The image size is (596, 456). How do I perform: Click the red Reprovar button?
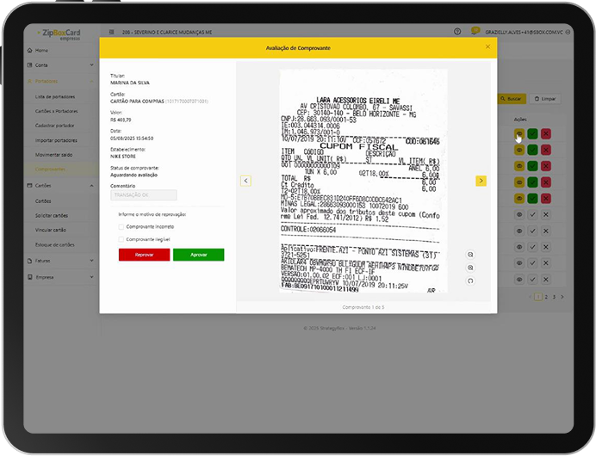[144, 255]
